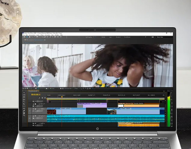Open the Window menu
This screenshot has width=191, height=149.
tap(57, 35)
